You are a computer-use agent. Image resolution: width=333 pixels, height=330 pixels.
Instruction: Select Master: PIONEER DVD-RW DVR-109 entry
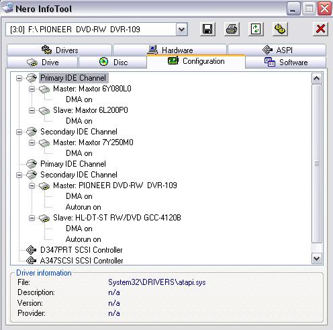(x=115, y=185)
